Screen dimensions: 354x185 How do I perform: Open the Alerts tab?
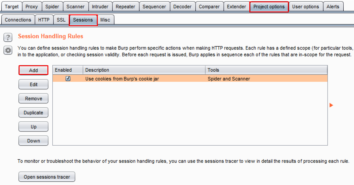click(333, 7)
